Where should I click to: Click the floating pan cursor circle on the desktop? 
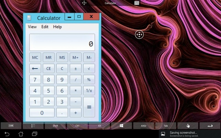tap(139, 34)
